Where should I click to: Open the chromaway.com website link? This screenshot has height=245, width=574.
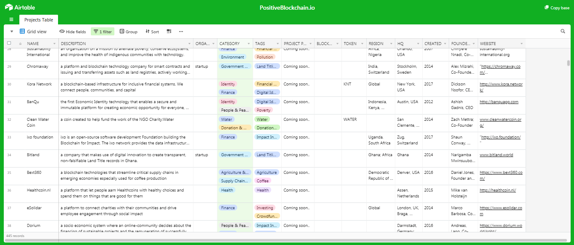(x=500, y=69)
